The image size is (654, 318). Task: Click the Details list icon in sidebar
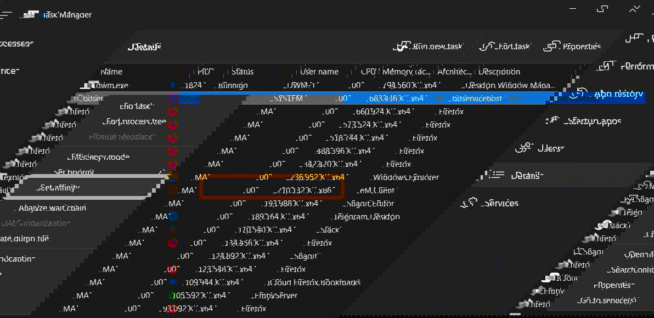click(495, 175)
